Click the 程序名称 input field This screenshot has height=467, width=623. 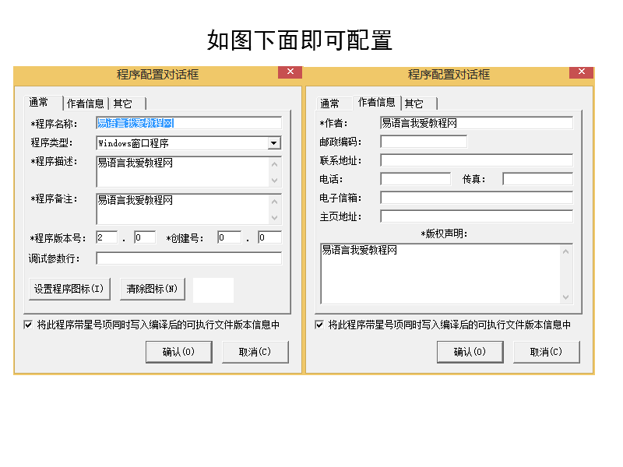coord(188,123)
